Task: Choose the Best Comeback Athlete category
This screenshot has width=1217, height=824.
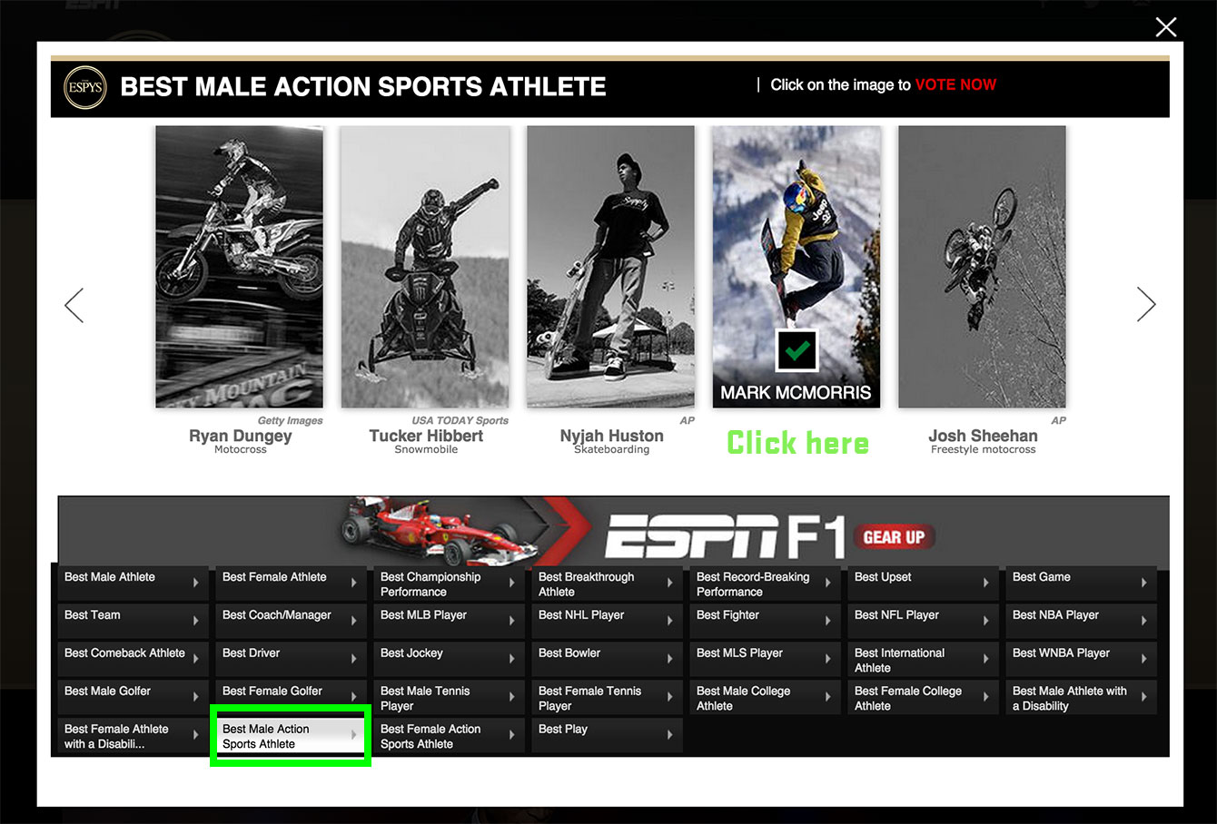Action: [133, 659]
